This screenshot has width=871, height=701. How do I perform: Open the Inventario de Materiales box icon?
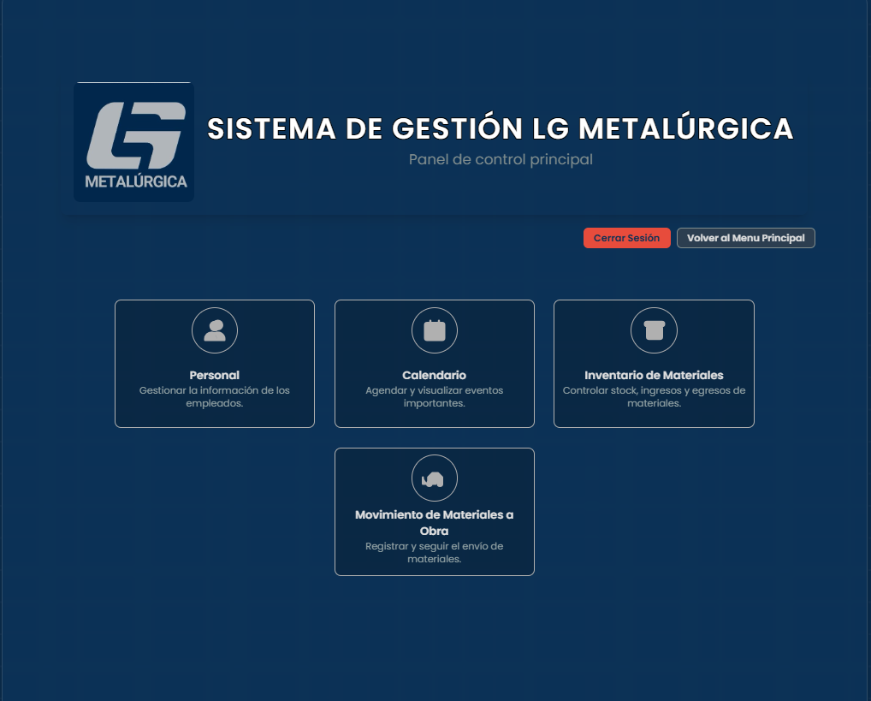coord(654,330)
